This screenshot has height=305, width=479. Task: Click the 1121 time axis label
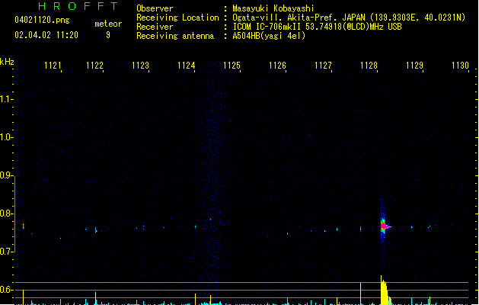point(53,66)
